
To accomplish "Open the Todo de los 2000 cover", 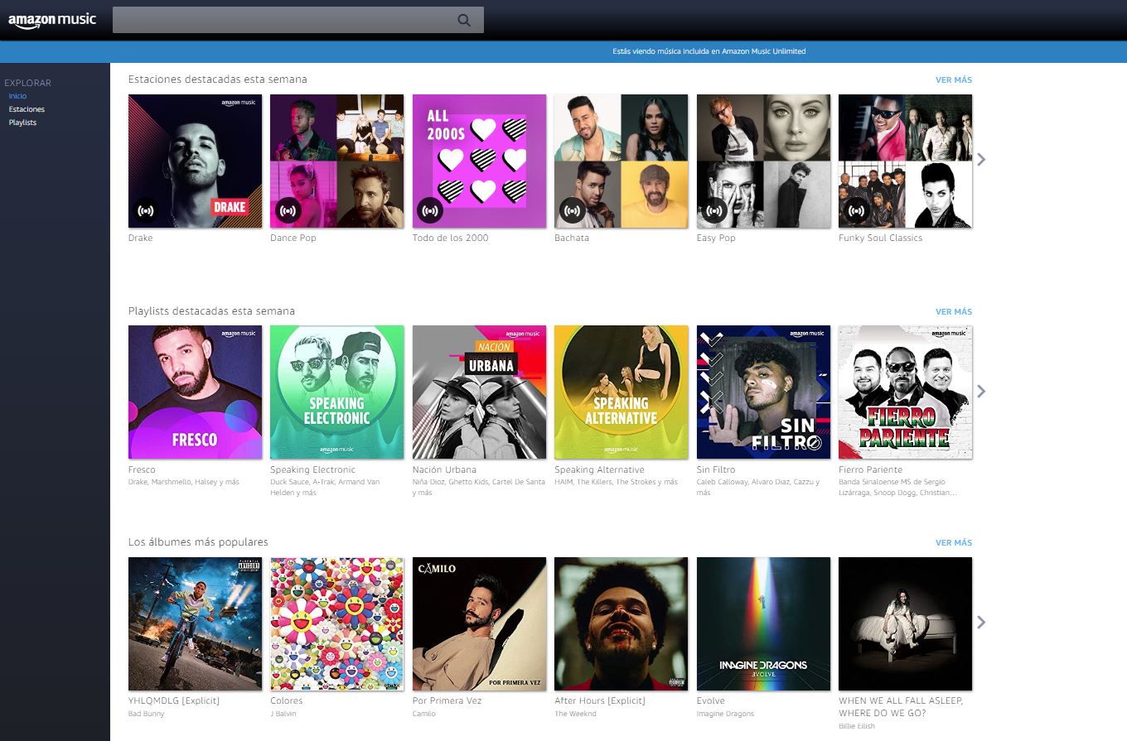I will [x=480, y=161].
